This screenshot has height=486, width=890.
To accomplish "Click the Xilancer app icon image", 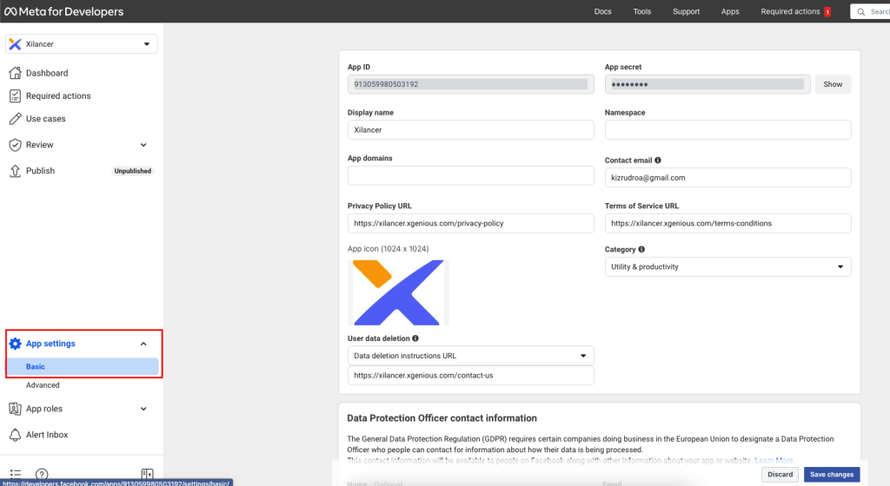I will pyautogui.click(x=398, y=292).
